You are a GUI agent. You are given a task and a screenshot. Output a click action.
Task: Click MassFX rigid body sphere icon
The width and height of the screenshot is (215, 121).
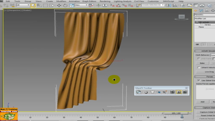coord(146,92)
